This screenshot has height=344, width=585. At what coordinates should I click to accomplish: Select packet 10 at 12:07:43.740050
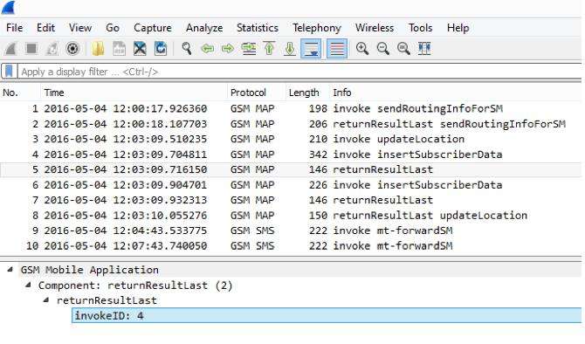pyautogui.click(x=291, y=246)
